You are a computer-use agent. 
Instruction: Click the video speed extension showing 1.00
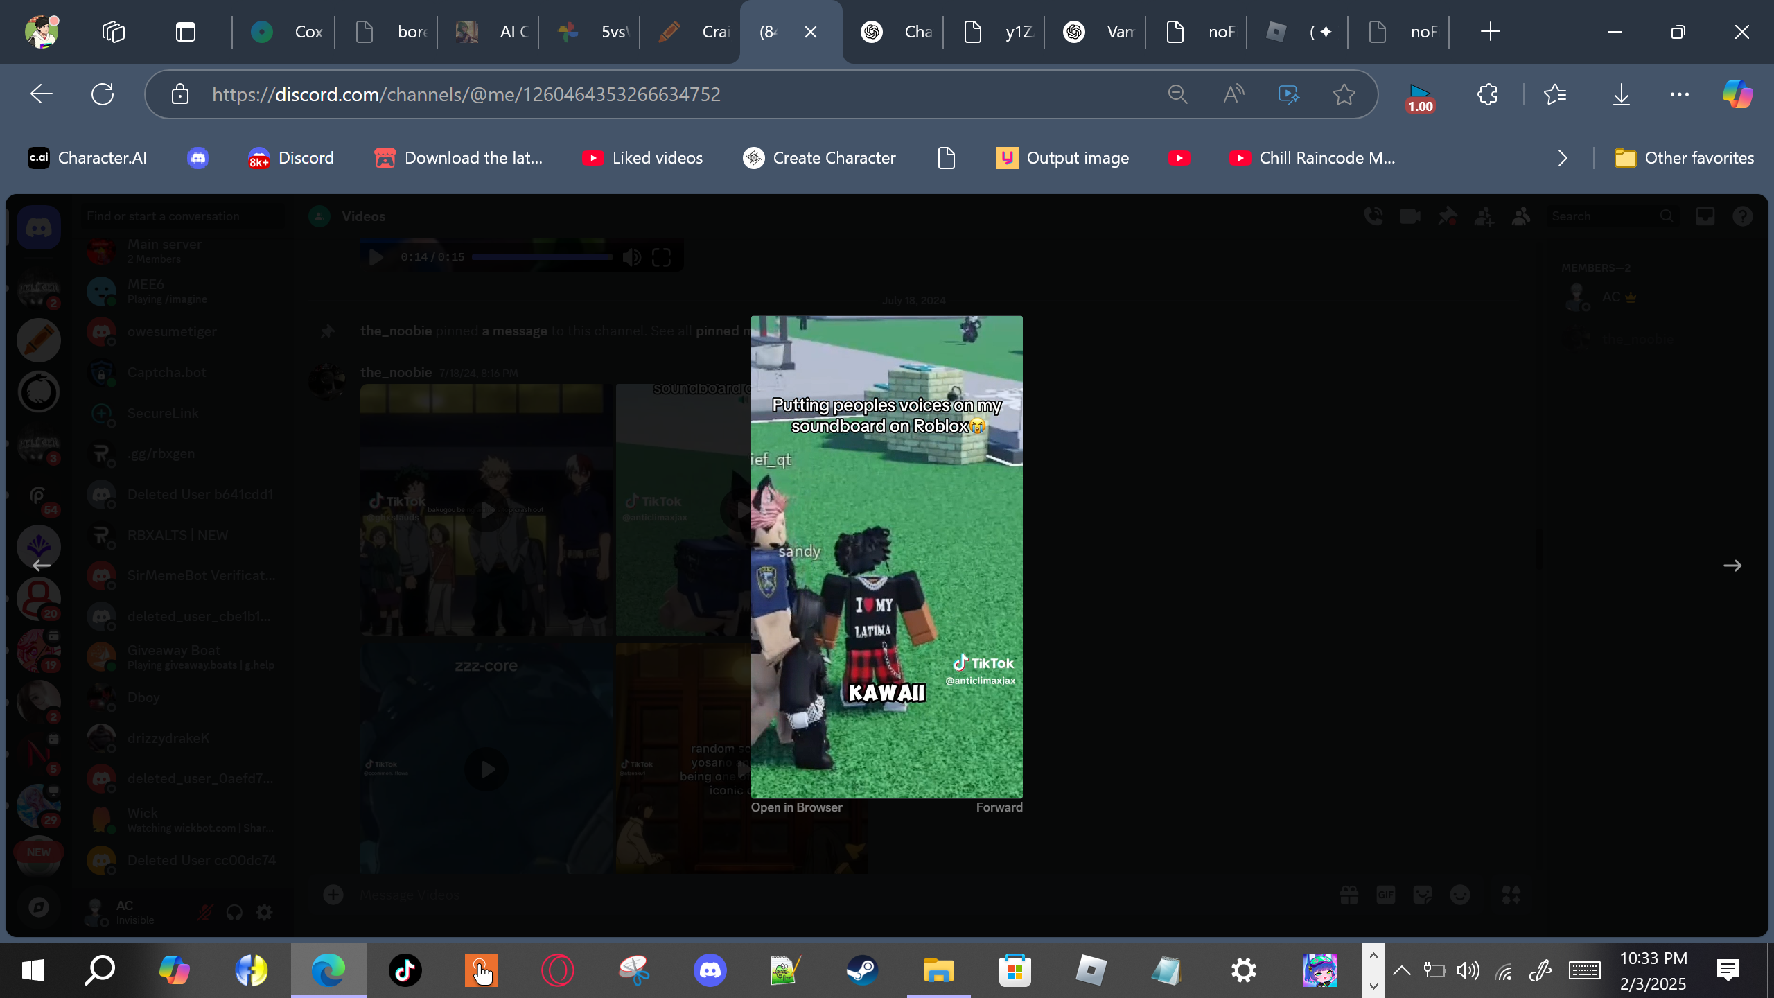pos(1420,97)
